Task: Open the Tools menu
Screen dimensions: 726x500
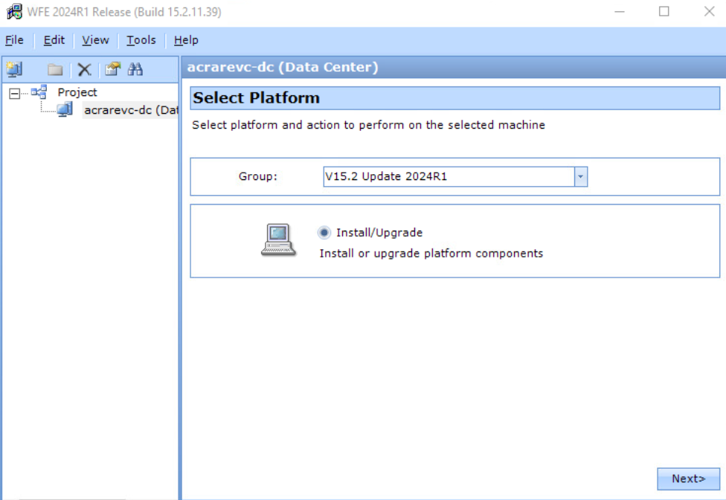Action: pyautogui.click(x=141, y=40)
